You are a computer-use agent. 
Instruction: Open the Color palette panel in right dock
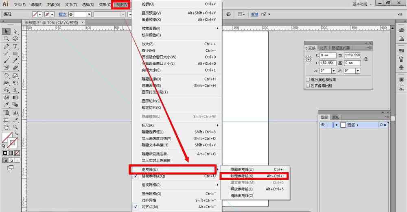[x=401, y=31]
